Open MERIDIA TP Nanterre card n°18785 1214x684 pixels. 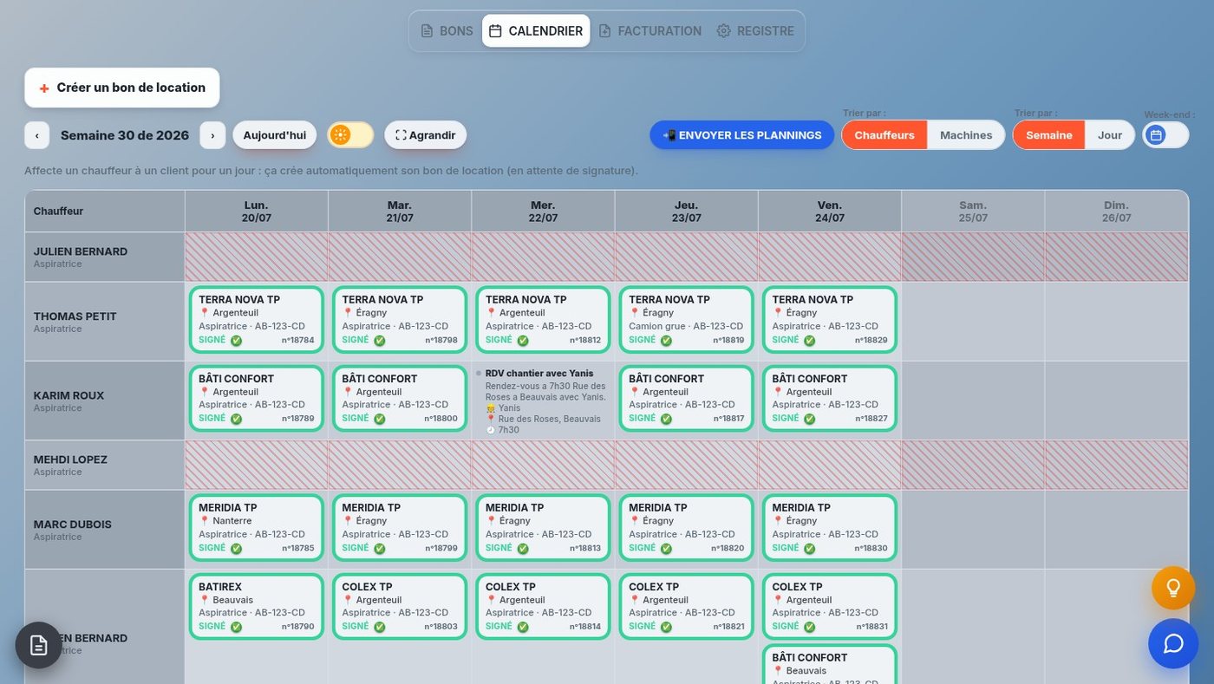(257, 528)
